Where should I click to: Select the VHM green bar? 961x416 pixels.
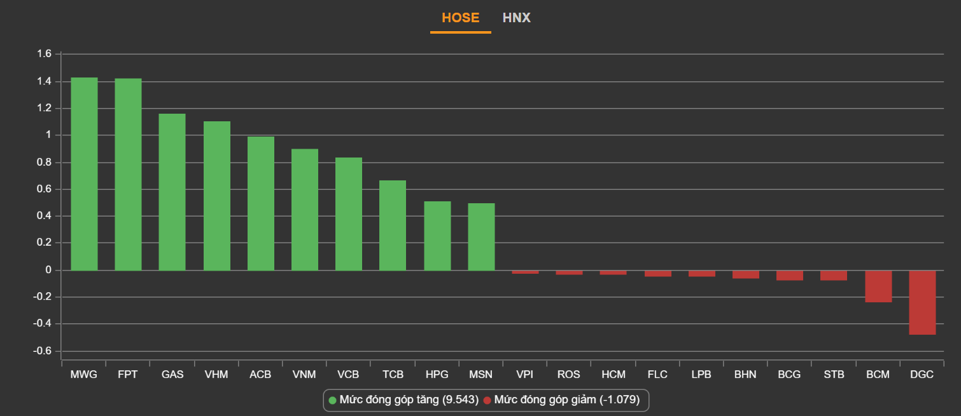216,196
